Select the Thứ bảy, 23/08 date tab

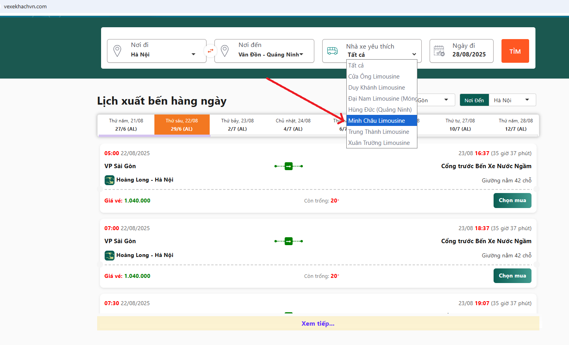pos(237,125)
